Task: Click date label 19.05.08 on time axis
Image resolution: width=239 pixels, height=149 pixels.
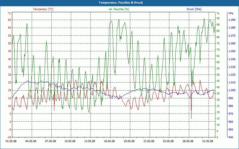Action: tap(129, 141)
